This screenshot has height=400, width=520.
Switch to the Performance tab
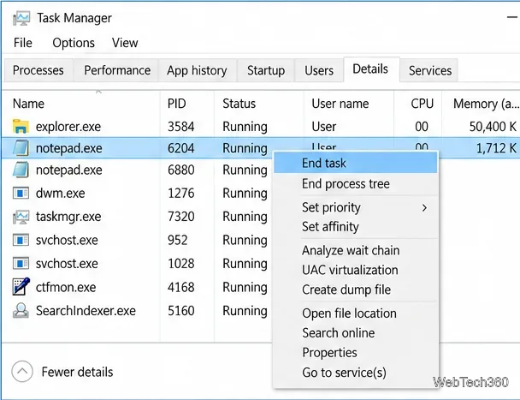point(117,70)
